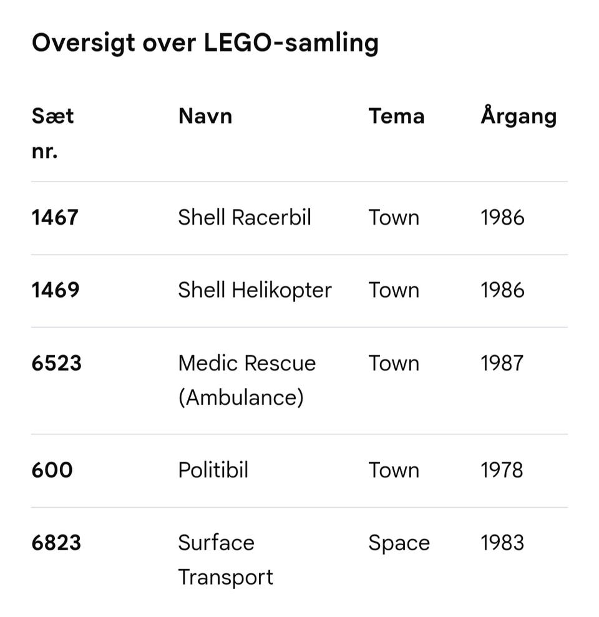
Task: Click the "Navn" column header
Action: pyautogui.click(x=205, y=116)
